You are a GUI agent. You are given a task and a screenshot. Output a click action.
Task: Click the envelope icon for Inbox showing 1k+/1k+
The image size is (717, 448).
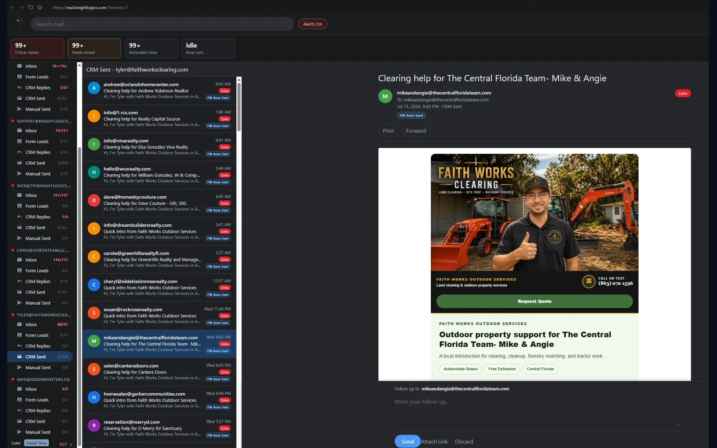pos(19,66)
